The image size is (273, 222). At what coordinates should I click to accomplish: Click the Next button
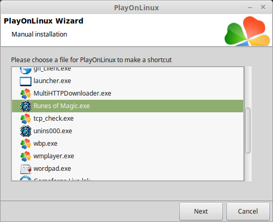(x=201, y=212)
